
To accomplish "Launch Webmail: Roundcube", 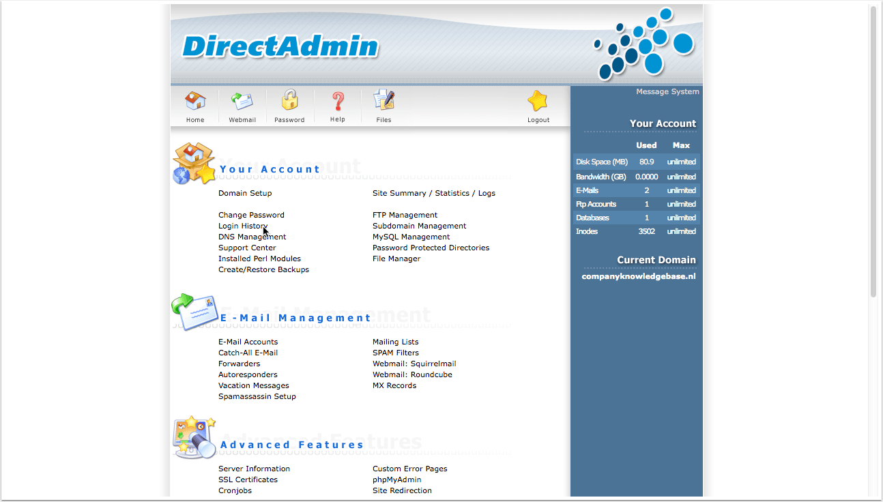I will 412,374.
